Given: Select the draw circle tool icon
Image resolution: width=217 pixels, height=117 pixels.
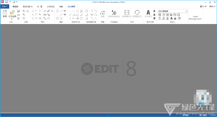Looking at the screenshot, I should click(x=87, y=11).
